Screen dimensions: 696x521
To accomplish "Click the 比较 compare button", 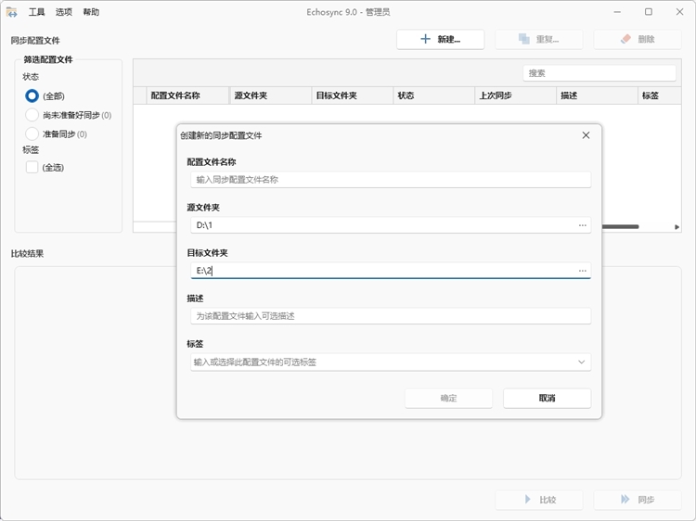I will point(539,500).
